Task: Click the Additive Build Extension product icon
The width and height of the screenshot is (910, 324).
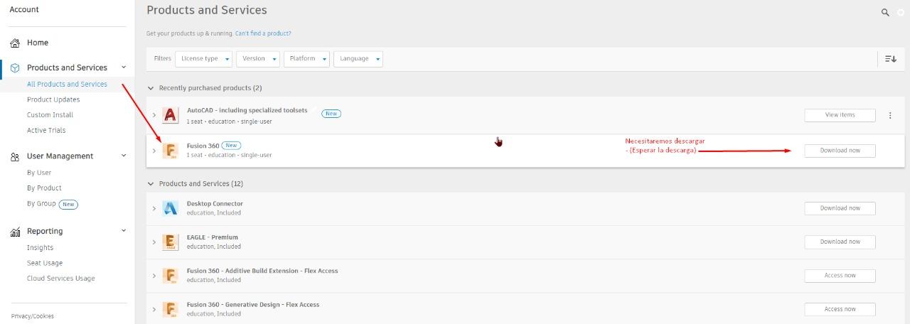Action: pyautogui.click(x=170, y=276)
